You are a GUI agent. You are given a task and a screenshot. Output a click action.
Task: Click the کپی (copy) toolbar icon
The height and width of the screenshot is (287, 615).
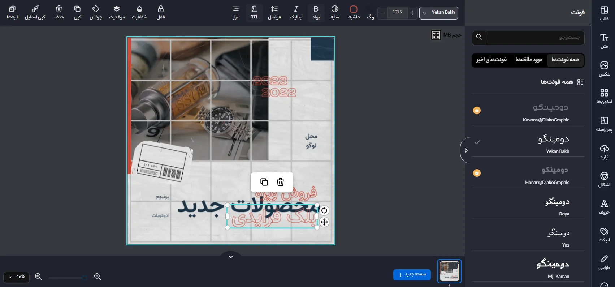tap(77, 12)
